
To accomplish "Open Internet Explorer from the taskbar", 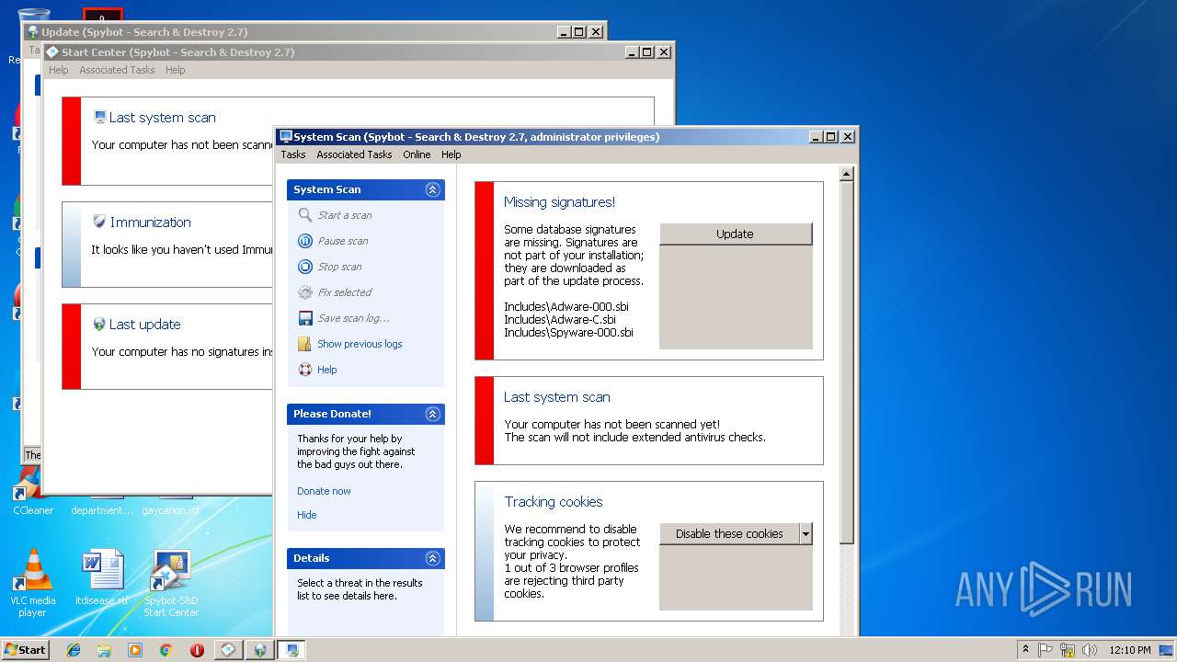I will click(74, 650).
